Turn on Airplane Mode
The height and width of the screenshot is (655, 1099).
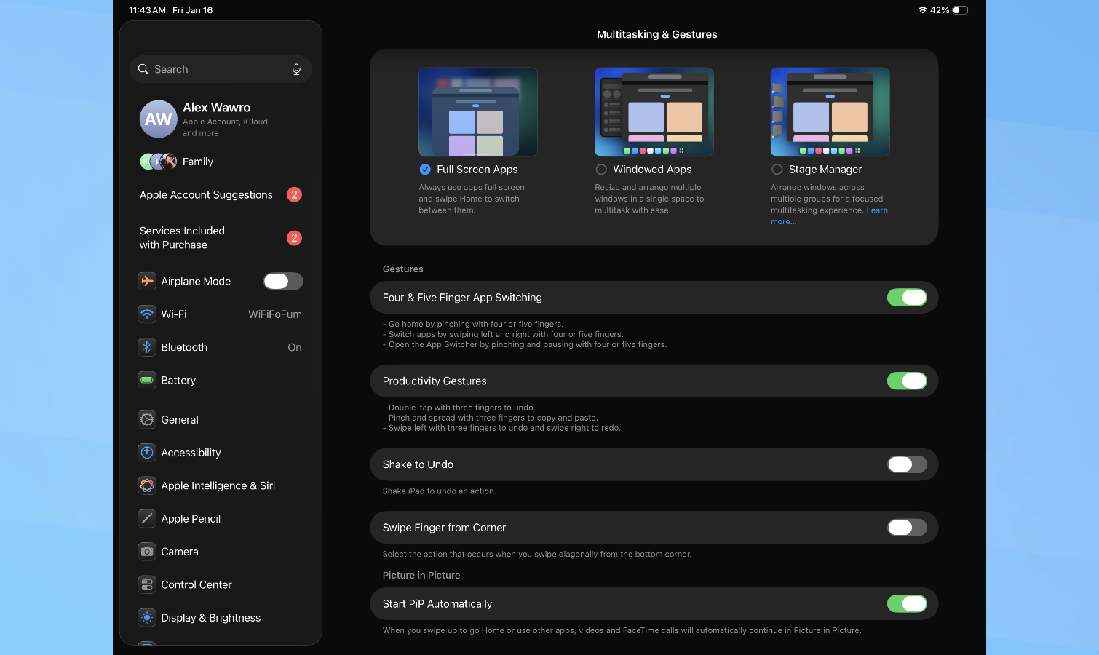pyautogui.click(x=283, y=281)
